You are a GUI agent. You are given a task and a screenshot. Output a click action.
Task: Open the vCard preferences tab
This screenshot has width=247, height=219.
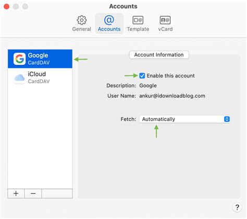tap(165, 24)
